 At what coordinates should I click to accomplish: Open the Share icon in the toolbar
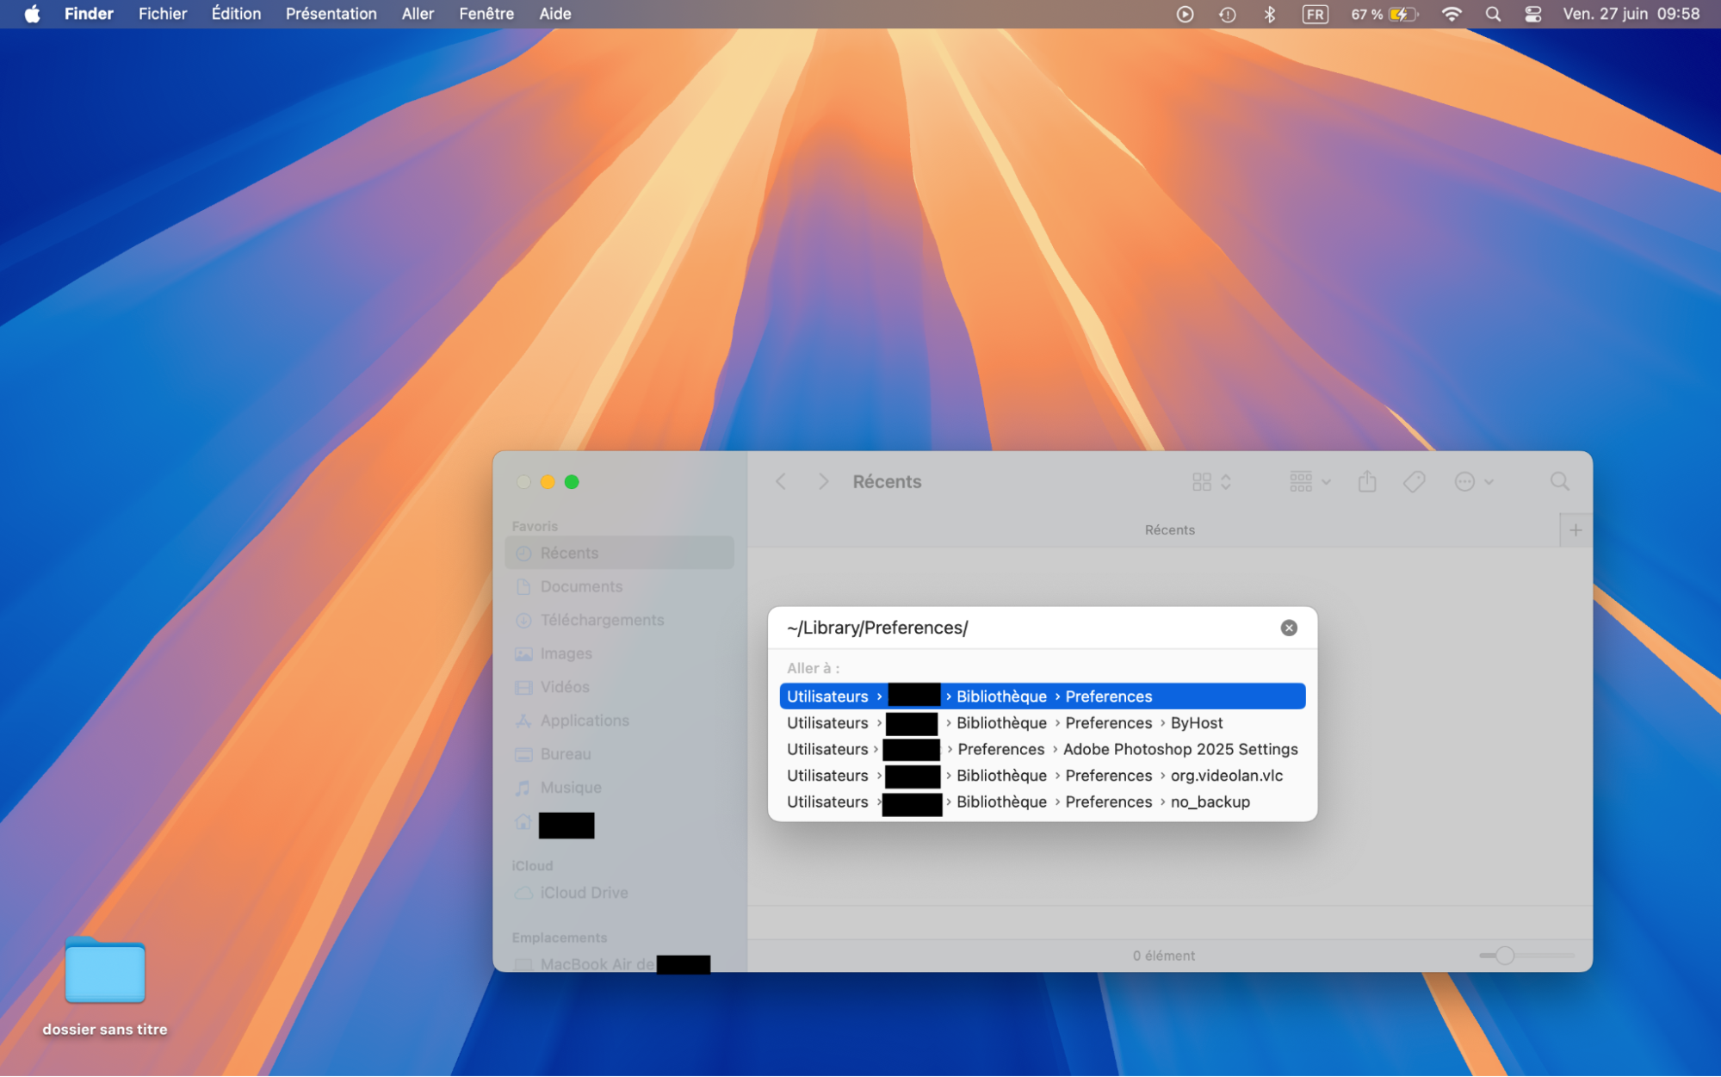tap(1367, 481)
